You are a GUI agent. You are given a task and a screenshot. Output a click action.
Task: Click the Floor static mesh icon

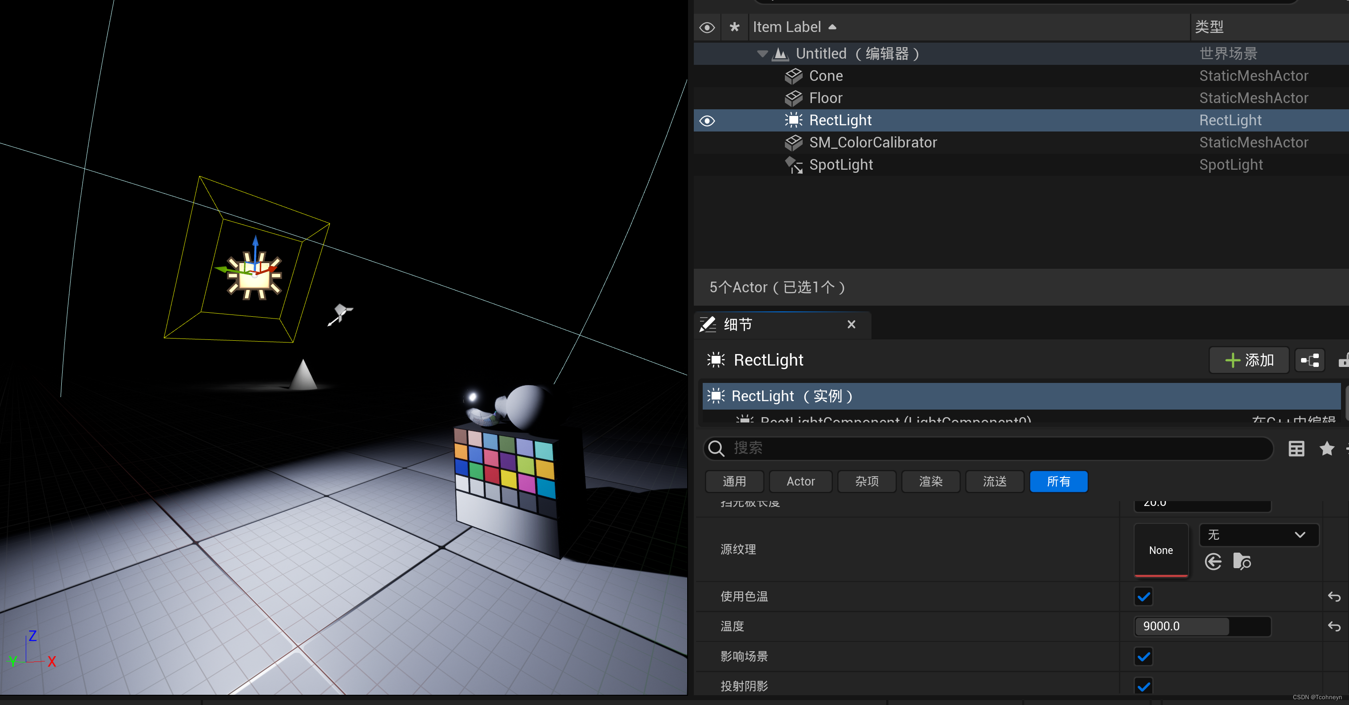(793, 98)
